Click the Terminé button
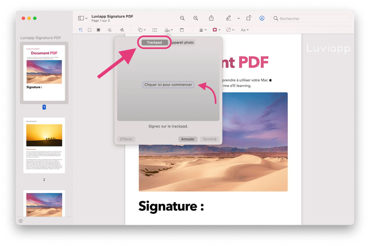The width and height of the screenshot is (370, 246). 209,139
